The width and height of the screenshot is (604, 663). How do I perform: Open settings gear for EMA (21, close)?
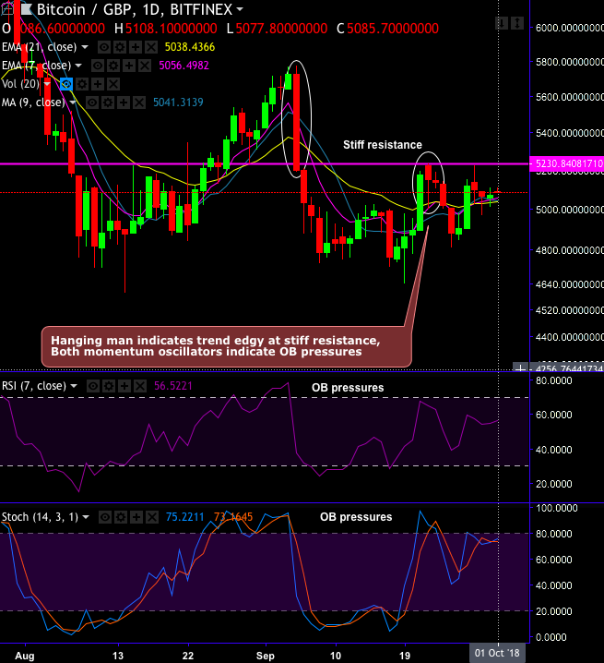120,47
